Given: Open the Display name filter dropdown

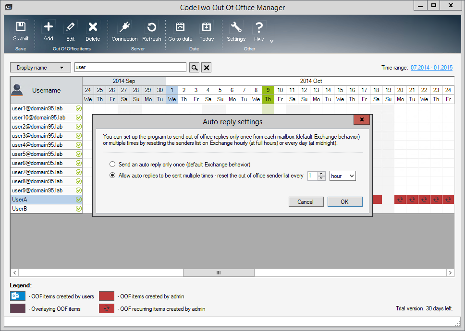Looking at the screenshot, I should (x=40, y=68).
